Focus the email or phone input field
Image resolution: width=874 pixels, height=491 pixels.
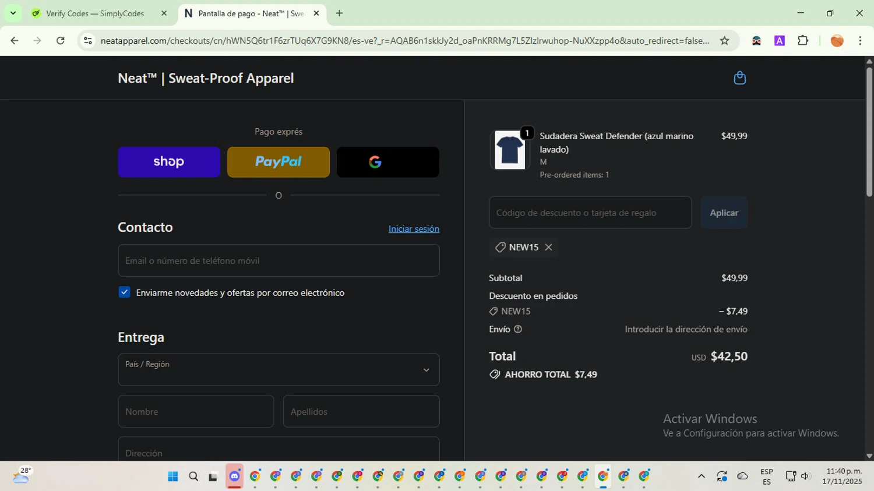[279, 260]
